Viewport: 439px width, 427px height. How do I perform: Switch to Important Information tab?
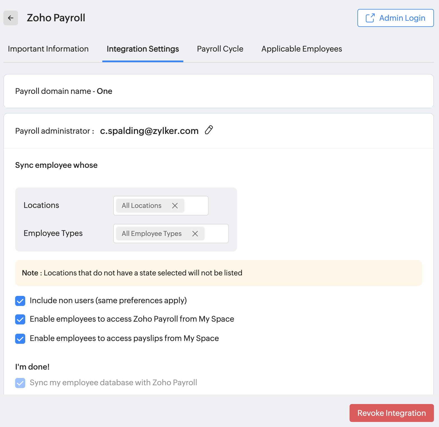pos(48,49)
